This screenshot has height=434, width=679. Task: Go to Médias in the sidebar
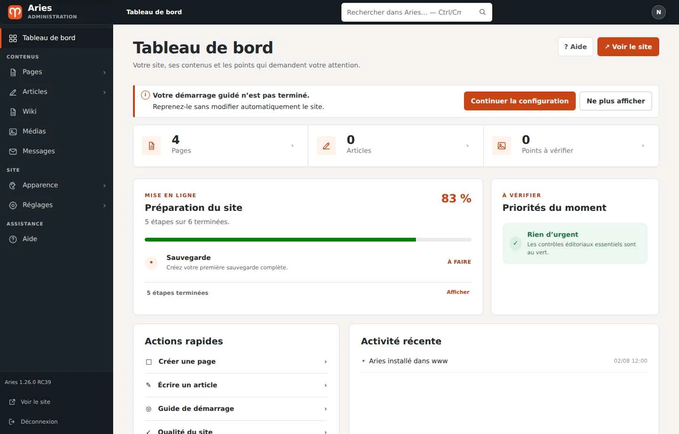click(57, 131)
